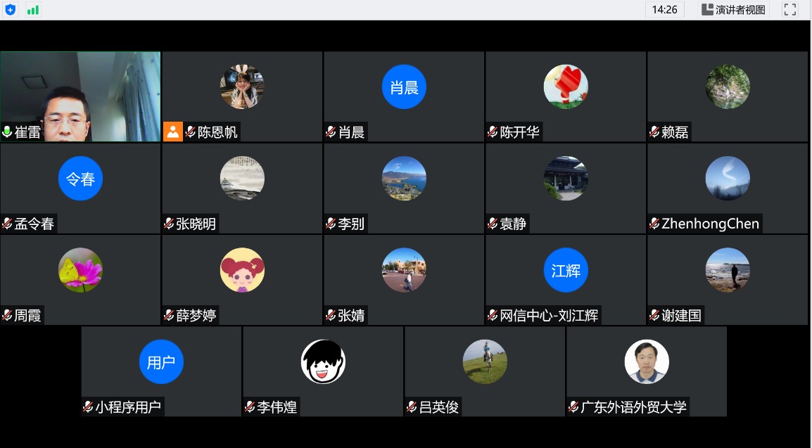This screenshot has width=812, height=448.
Task: Select the butterfly flower avatar of 周霞
Action: click(80, 270)
